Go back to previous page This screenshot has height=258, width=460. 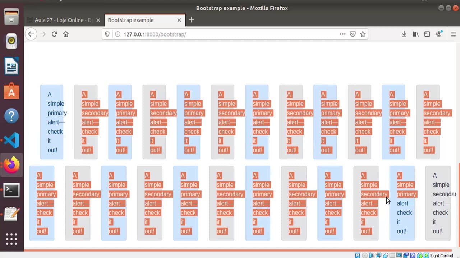point(31,34)
